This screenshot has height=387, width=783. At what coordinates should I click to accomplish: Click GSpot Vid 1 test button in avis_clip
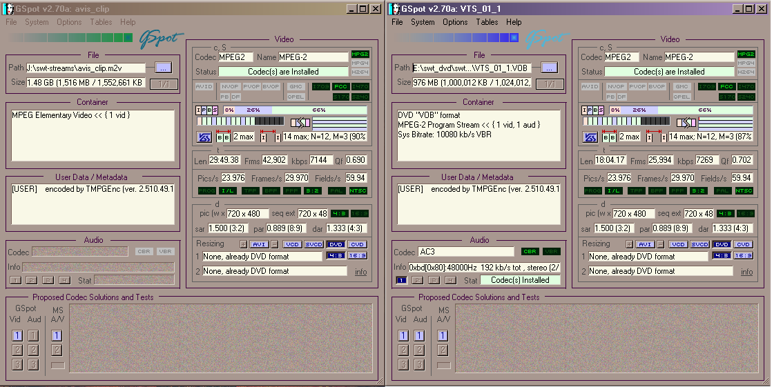click(17, 336)
